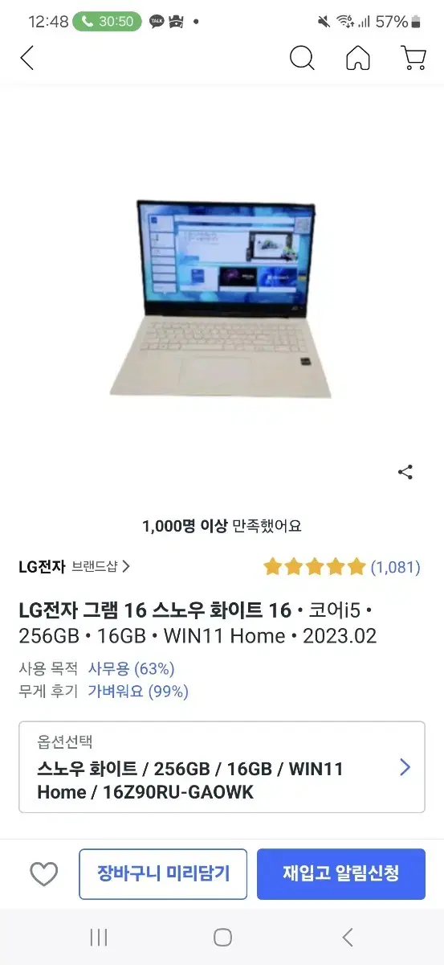The height and width of the screenshot is (965, 444).
Task: Tap the 사무용 (63%) usage link
Action: pos(131,668)
